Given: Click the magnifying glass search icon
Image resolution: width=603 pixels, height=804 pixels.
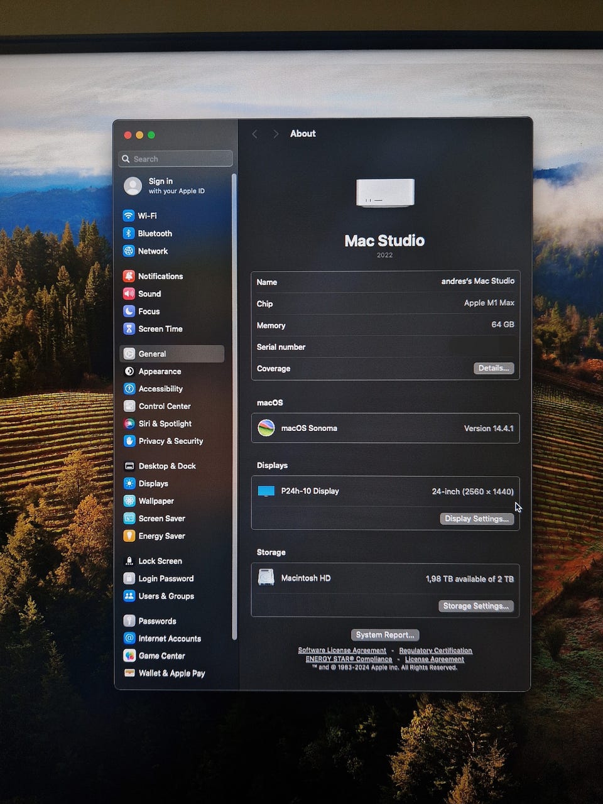Looking at the screenshot, I should tap(126, 159).
